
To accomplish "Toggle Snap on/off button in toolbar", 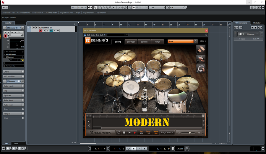I will click(134, 7).
